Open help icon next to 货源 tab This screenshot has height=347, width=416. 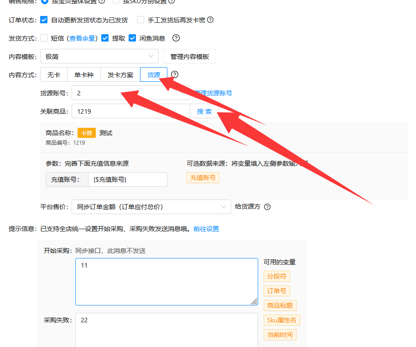[x=174, y=74]
